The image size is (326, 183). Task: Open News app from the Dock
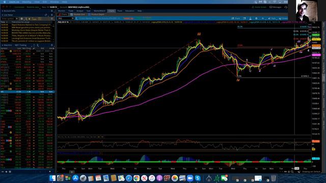click(x=144, y=178)
